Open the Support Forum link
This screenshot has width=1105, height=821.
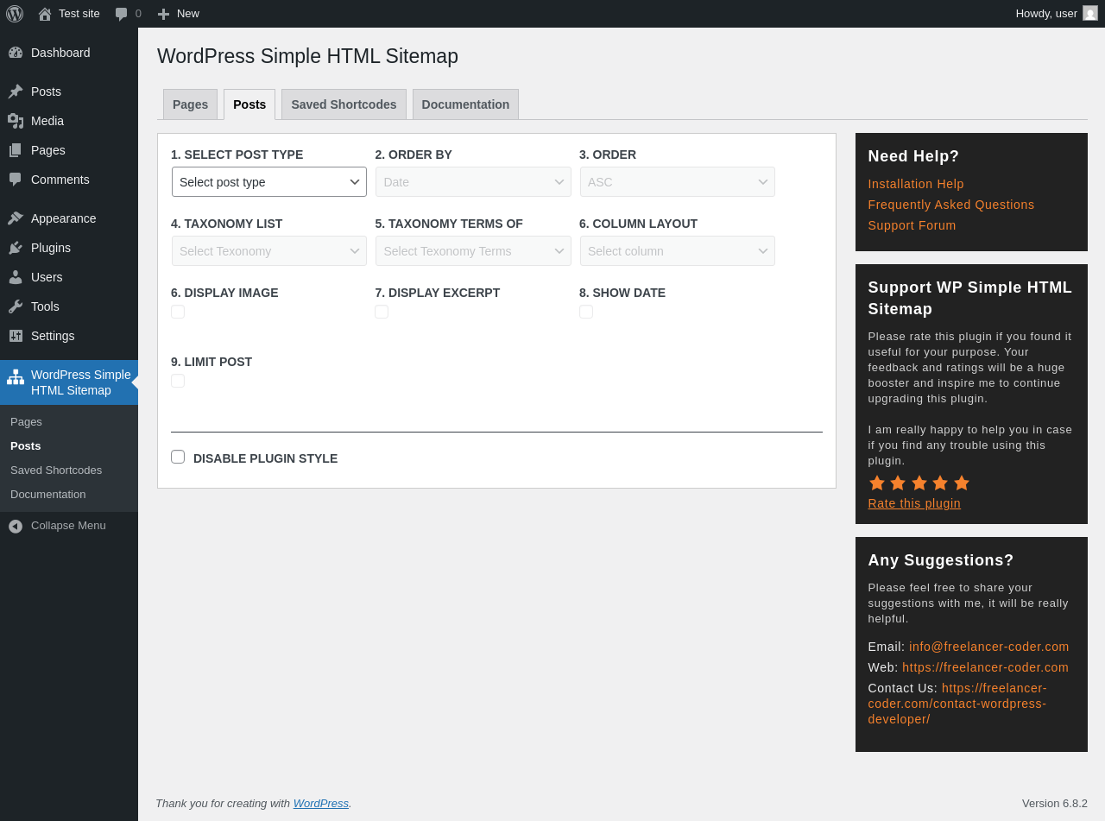click(x=912, y=225)
